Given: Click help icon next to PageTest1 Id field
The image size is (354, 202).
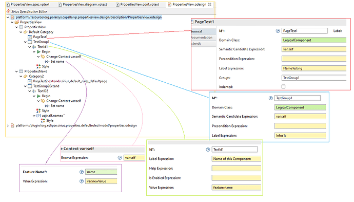Looking at the screenshot, I should pyautogui.click(x=278, y=31).
